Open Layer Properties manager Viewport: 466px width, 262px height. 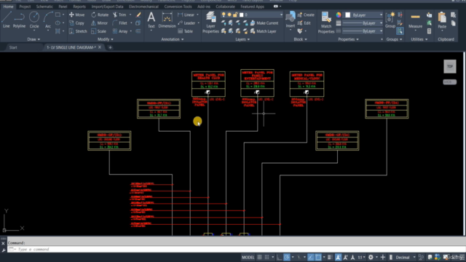[x=210, y=23]
